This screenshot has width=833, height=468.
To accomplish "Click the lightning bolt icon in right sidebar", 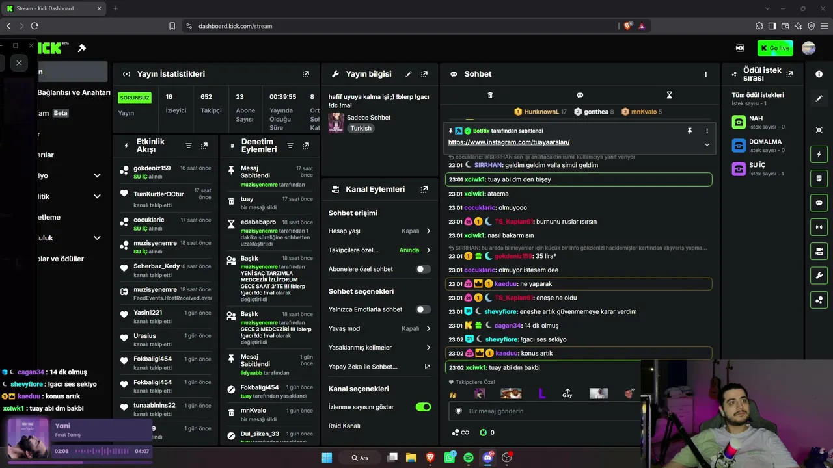I will [x=819, y=155].
